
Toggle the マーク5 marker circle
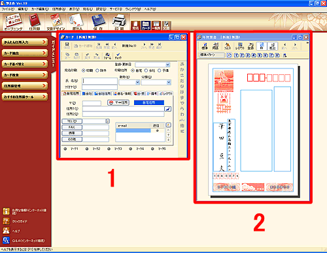(152, 149)
